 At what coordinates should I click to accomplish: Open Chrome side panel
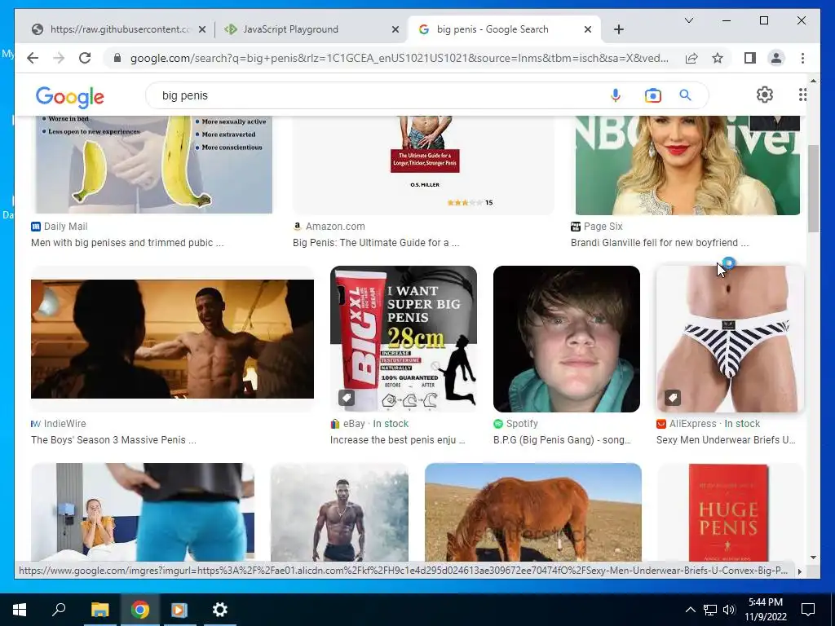[750, 58]
